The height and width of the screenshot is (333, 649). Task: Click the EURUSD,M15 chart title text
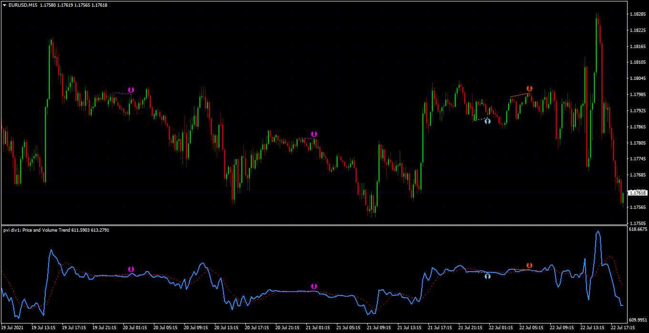pos(22,5)
